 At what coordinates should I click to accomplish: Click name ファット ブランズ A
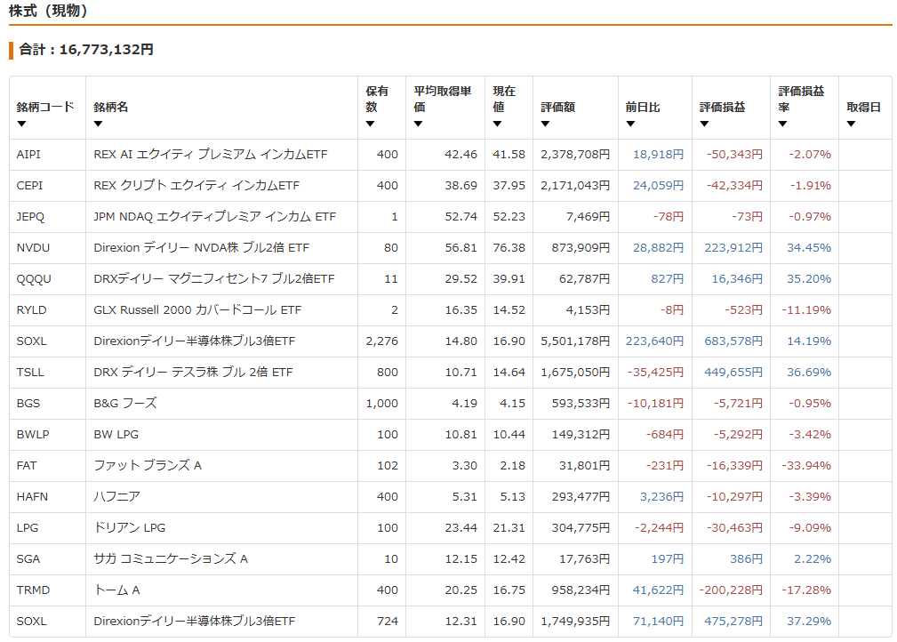coord(148,465)
